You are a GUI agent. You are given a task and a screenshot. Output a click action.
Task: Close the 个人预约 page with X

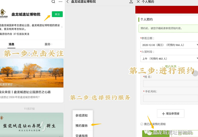click(x=138, y=2)
